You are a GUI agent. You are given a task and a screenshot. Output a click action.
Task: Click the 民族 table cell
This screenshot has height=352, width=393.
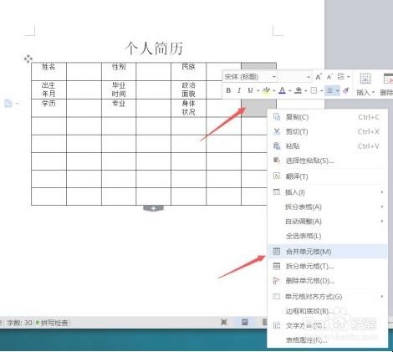(188, 71)
